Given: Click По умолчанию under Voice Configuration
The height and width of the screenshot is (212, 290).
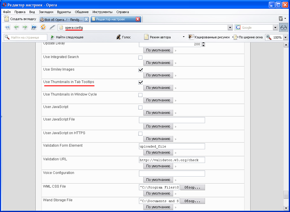Looking at the screenshot, I should 158,179.
